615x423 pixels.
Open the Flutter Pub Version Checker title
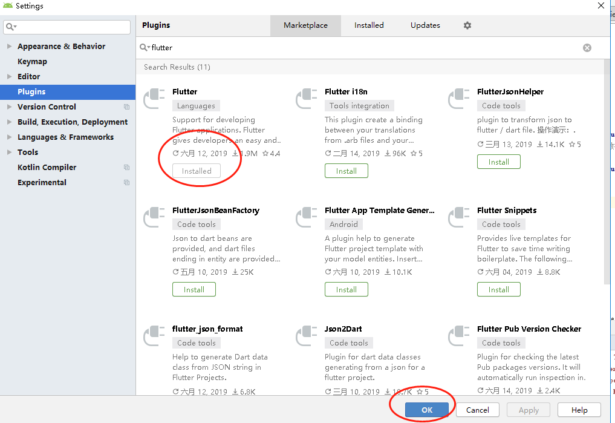[529, 329]
